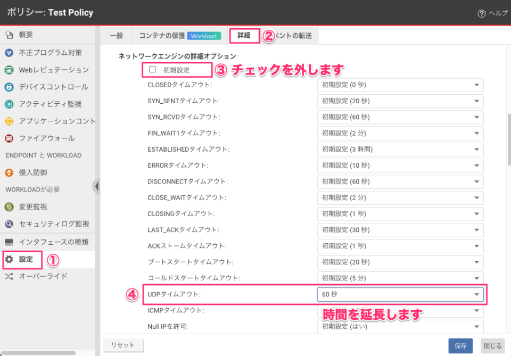The image size is (511, 356).
Task: Open the Null IPを許可 dropdown
Action: pyautogui.click(x=400, y=327)
